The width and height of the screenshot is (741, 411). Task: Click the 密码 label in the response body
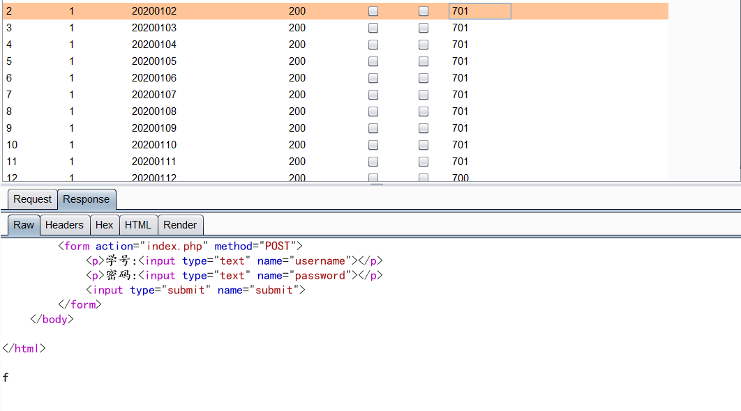coord(118,276)
